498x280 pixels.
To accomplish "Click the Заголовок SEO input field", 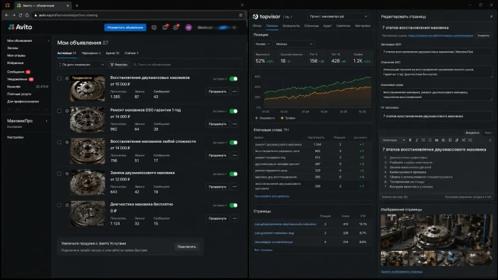I will (x=436, y=52).
